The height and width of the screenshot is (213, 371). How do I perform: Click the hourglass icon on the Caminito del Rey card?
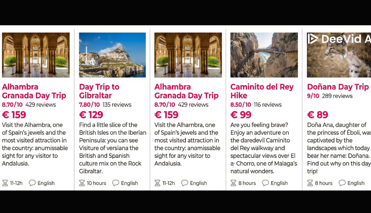[x=233, y=183]
